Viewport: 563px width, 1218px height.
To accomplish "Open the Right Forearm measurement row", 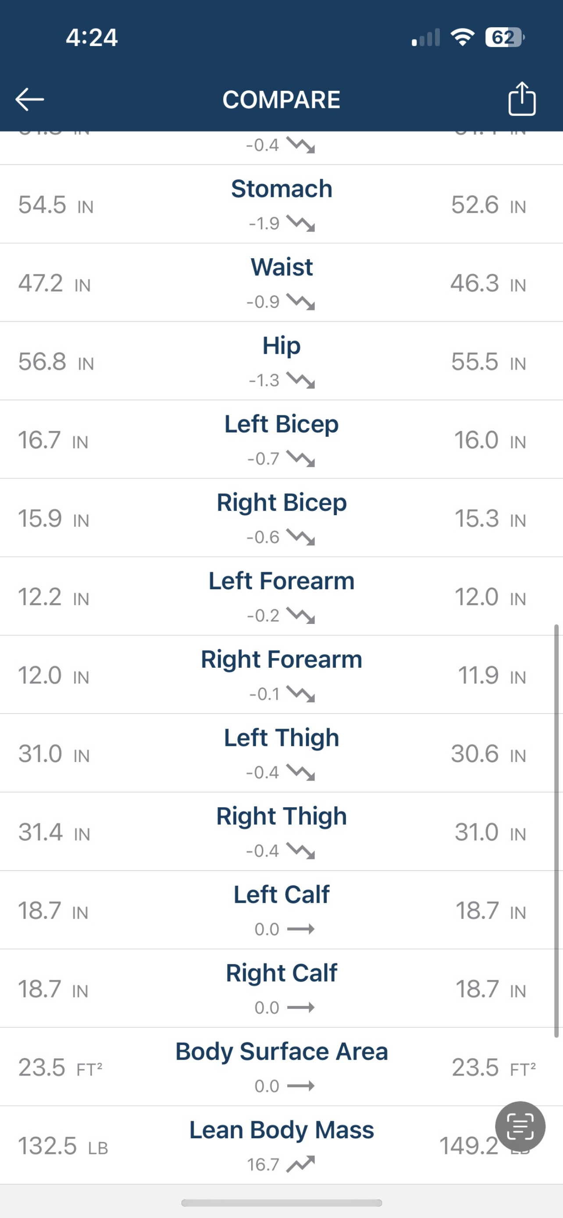I will click(281, 675).
